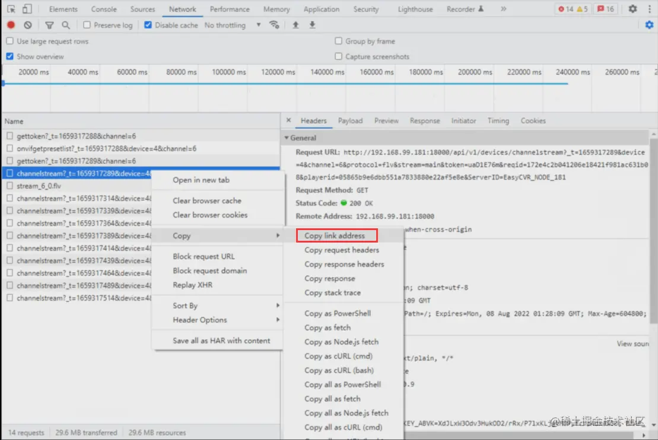The width and height of the screenshot is (658, 440).
Task: Open network settings blue gear icon
Action: click(649, 25)
